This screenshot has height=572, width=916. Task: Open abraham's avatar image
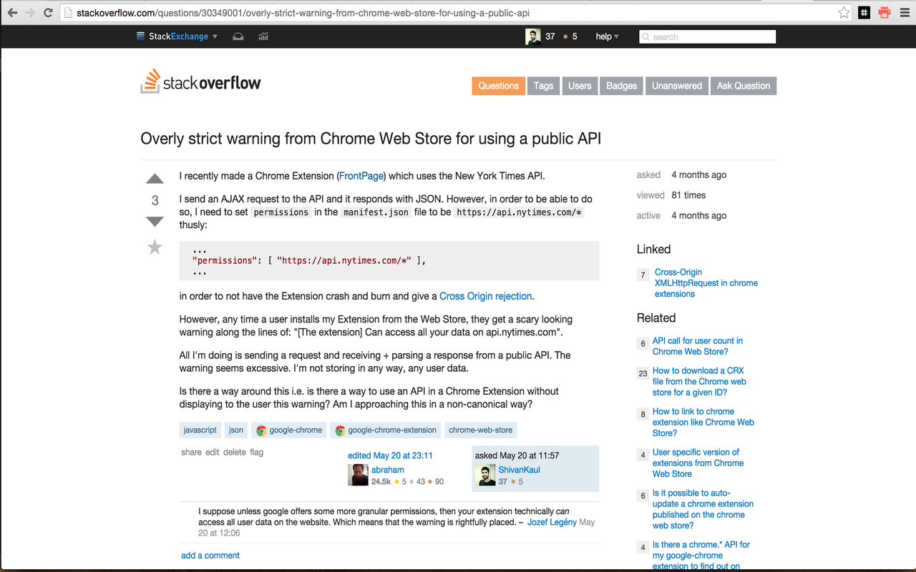tap(358, 475)
